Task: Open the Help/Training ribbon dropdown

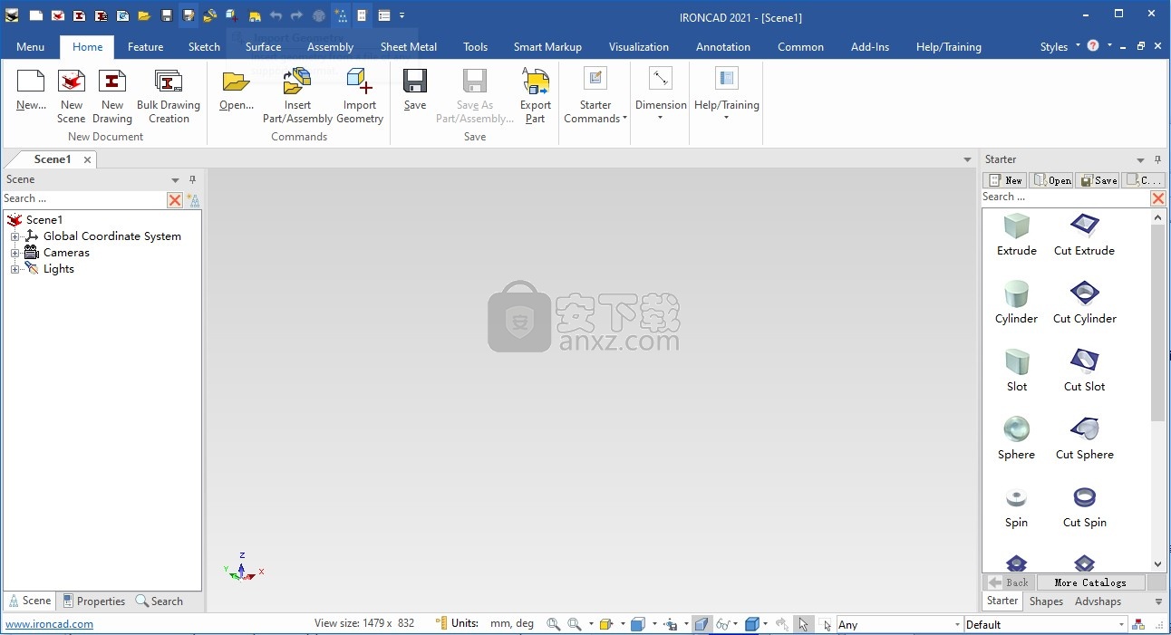Action: 726,94
